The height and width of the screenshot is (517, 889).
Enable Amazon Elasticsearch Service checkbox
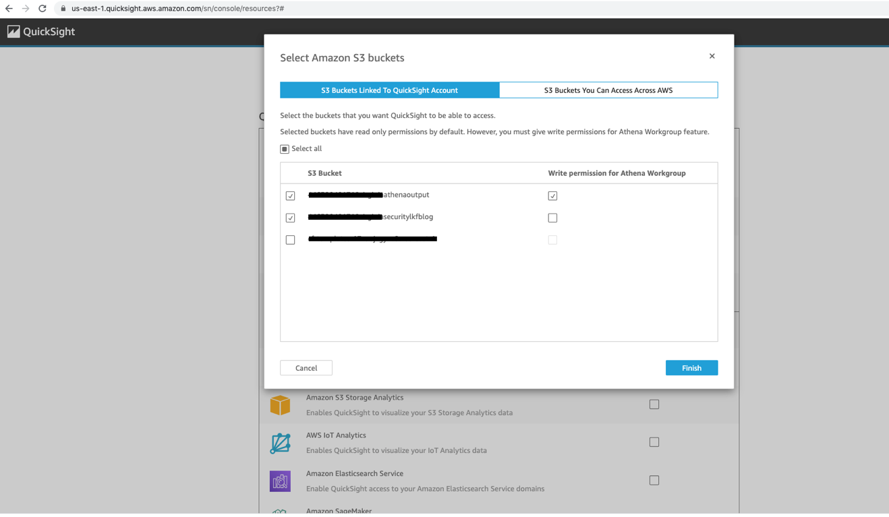(x=654, y=481)
